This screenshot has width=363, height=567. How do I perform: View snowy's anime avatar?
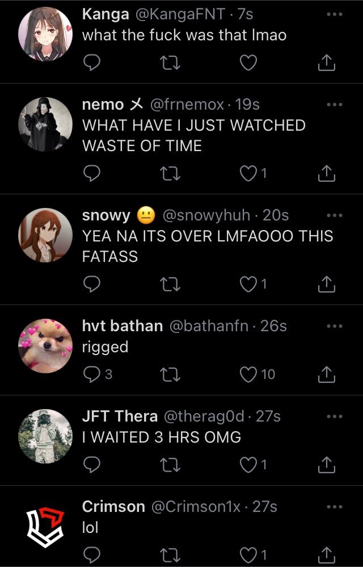click(x=45, y=235)
